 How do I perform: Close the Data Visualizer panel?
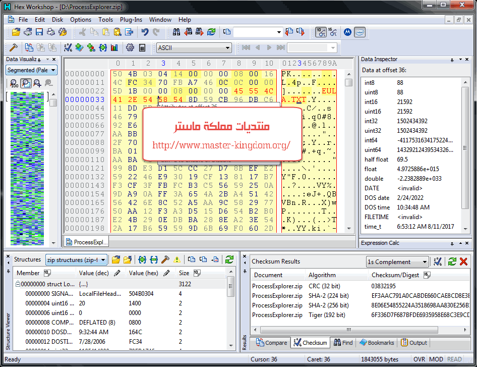pos(54,60)
